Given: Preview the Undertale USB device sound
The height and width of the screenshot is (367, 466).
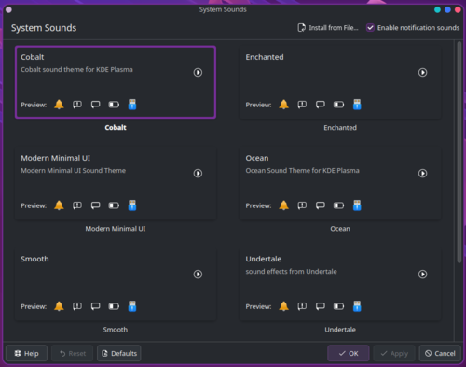Looking at the screenshot, I should (357, 306).
